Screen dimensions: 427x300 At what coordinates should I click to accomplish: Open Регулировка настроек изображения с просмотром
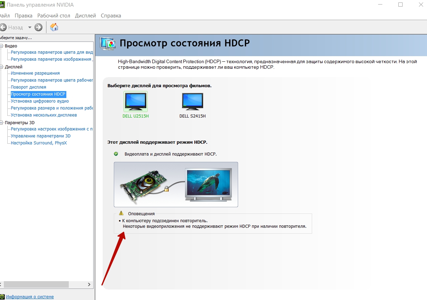52,129
